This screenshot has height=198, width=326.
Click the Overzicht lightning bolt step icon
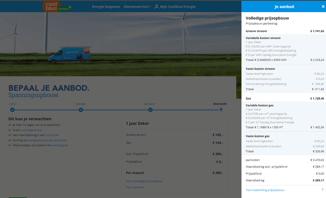click(x=221, y=110)
